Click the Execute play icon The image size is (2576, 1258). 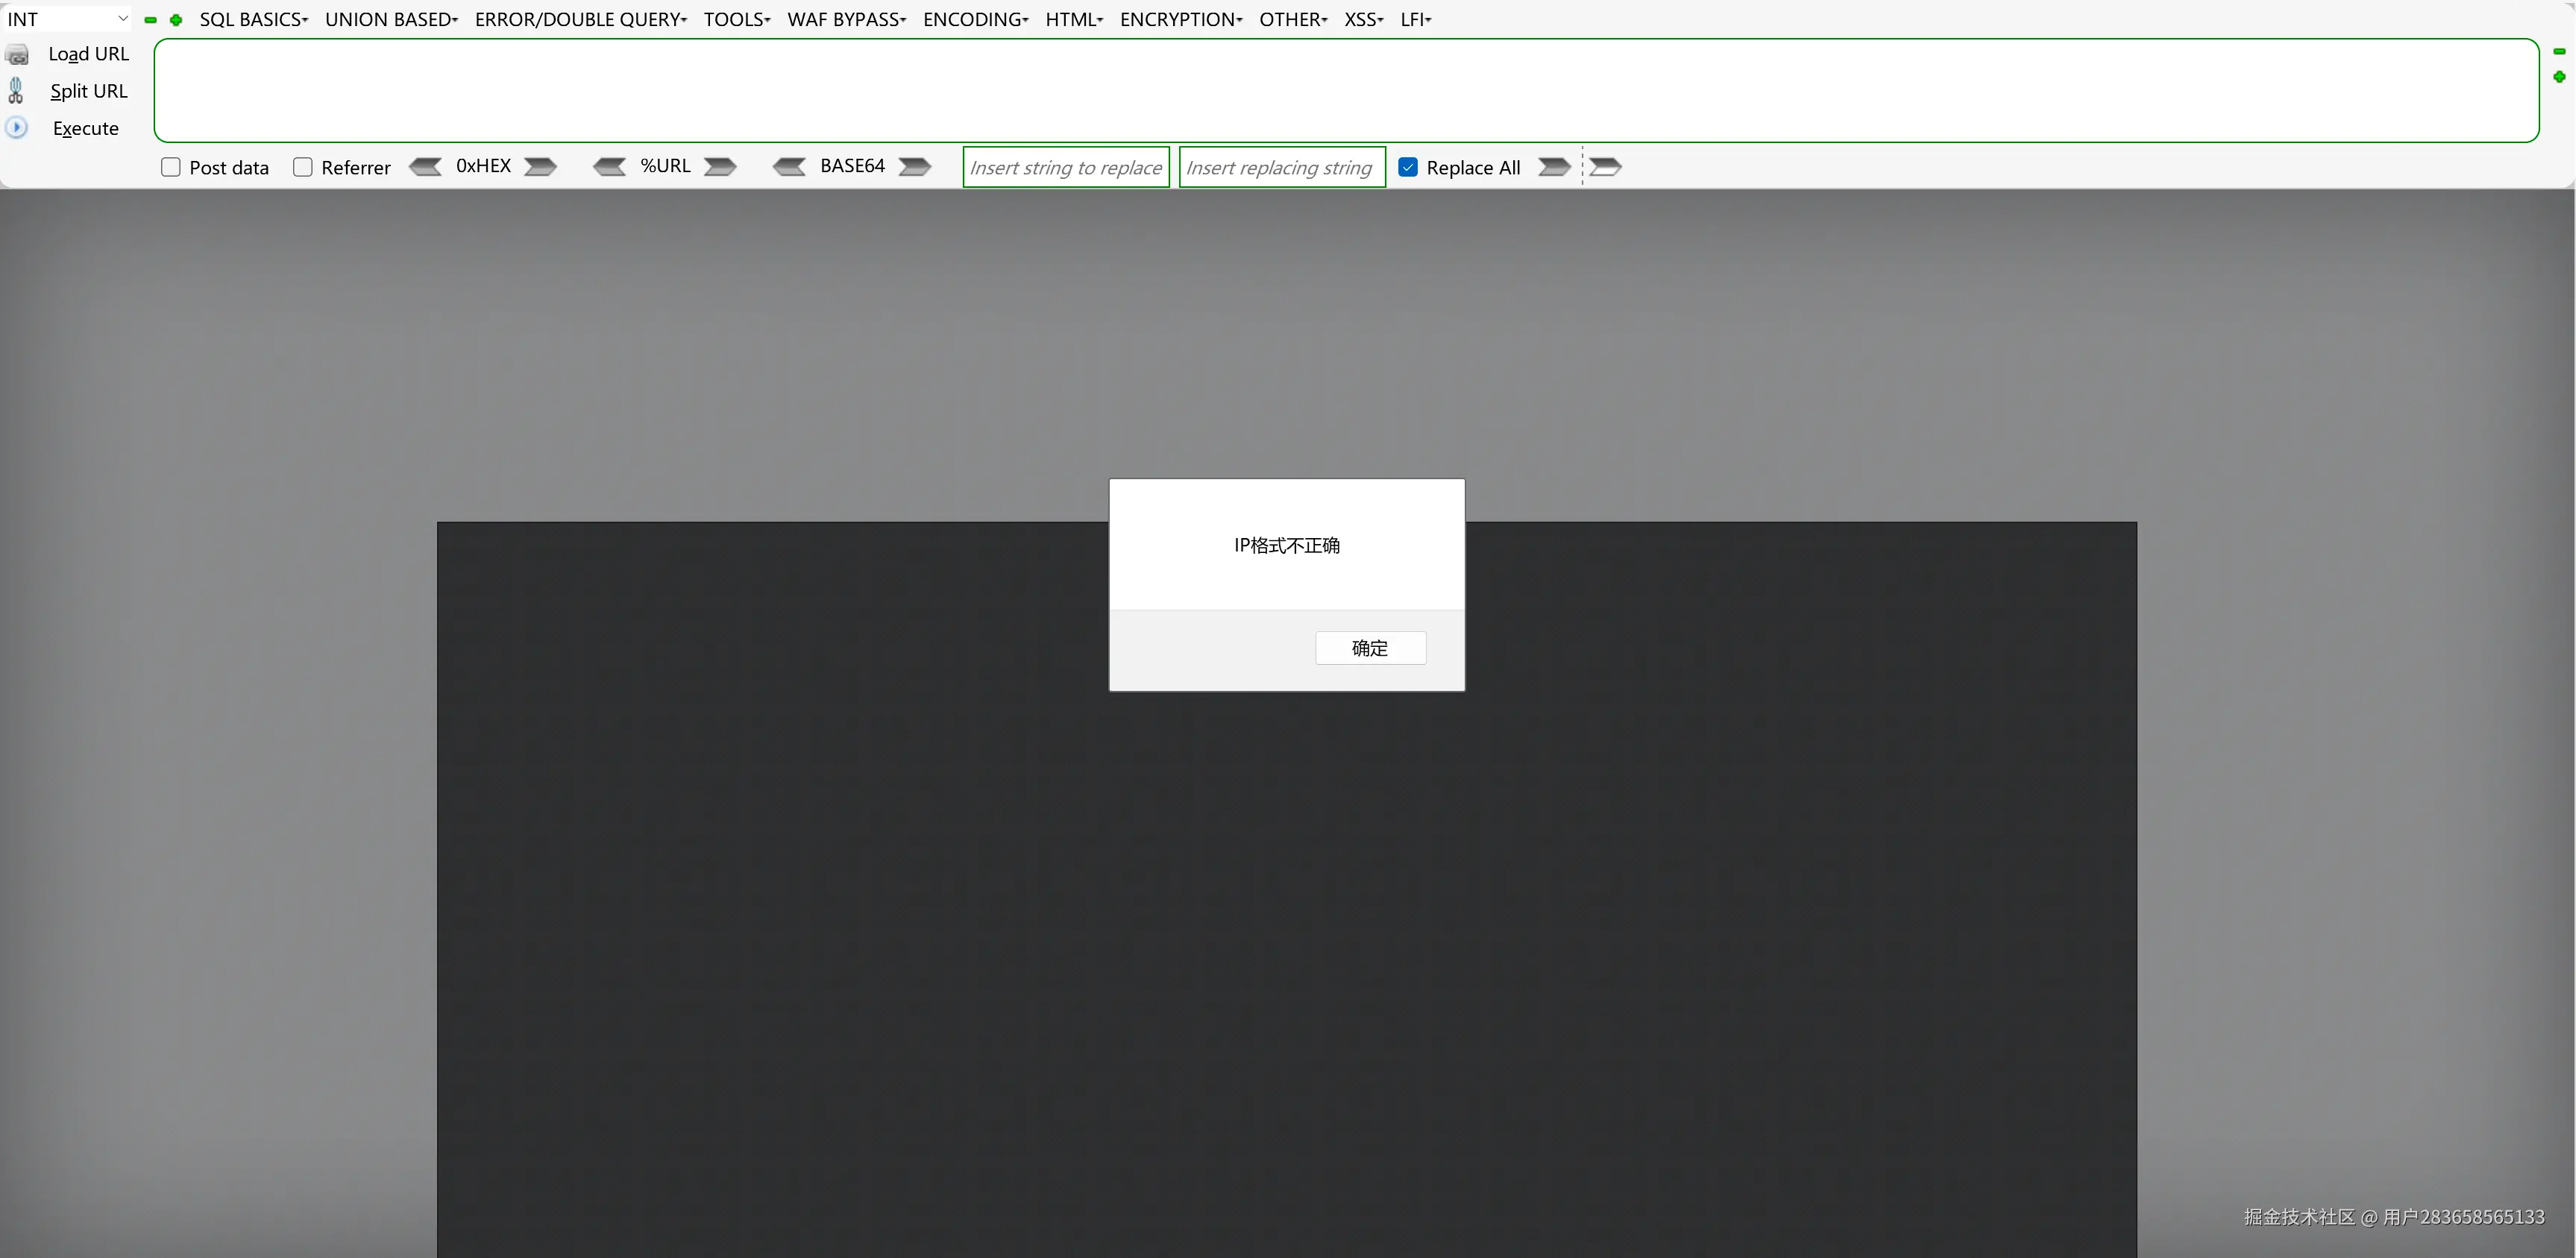[x=16, y=128]
